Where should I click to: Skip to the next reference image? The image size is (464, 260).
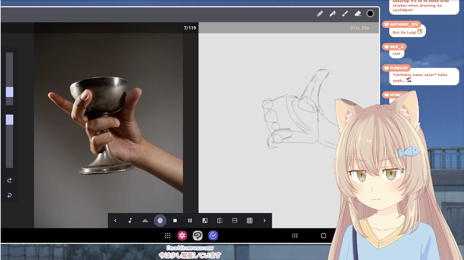coord(264,221)
